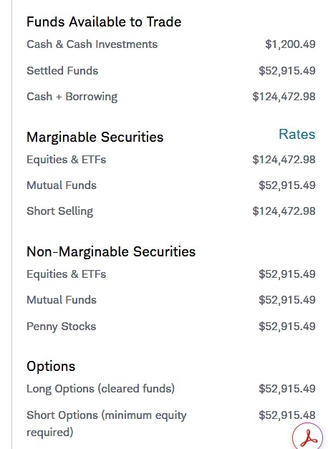328x449 pixels.
Task: Select the Settled Funds row label
Action: click(62, 71)
